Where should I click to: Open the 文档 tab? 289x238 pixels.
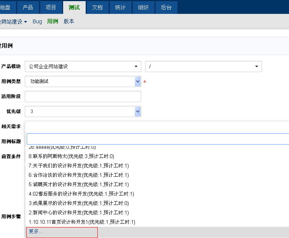(x=97, y=7)
